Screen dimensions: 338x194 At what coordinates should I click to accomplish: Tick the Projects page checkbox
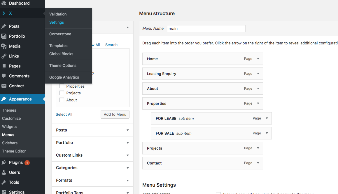tap(62, 93)
